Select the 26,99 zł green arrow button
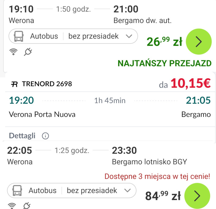Viewport: 216px width, 209px height. pos(199,41)
